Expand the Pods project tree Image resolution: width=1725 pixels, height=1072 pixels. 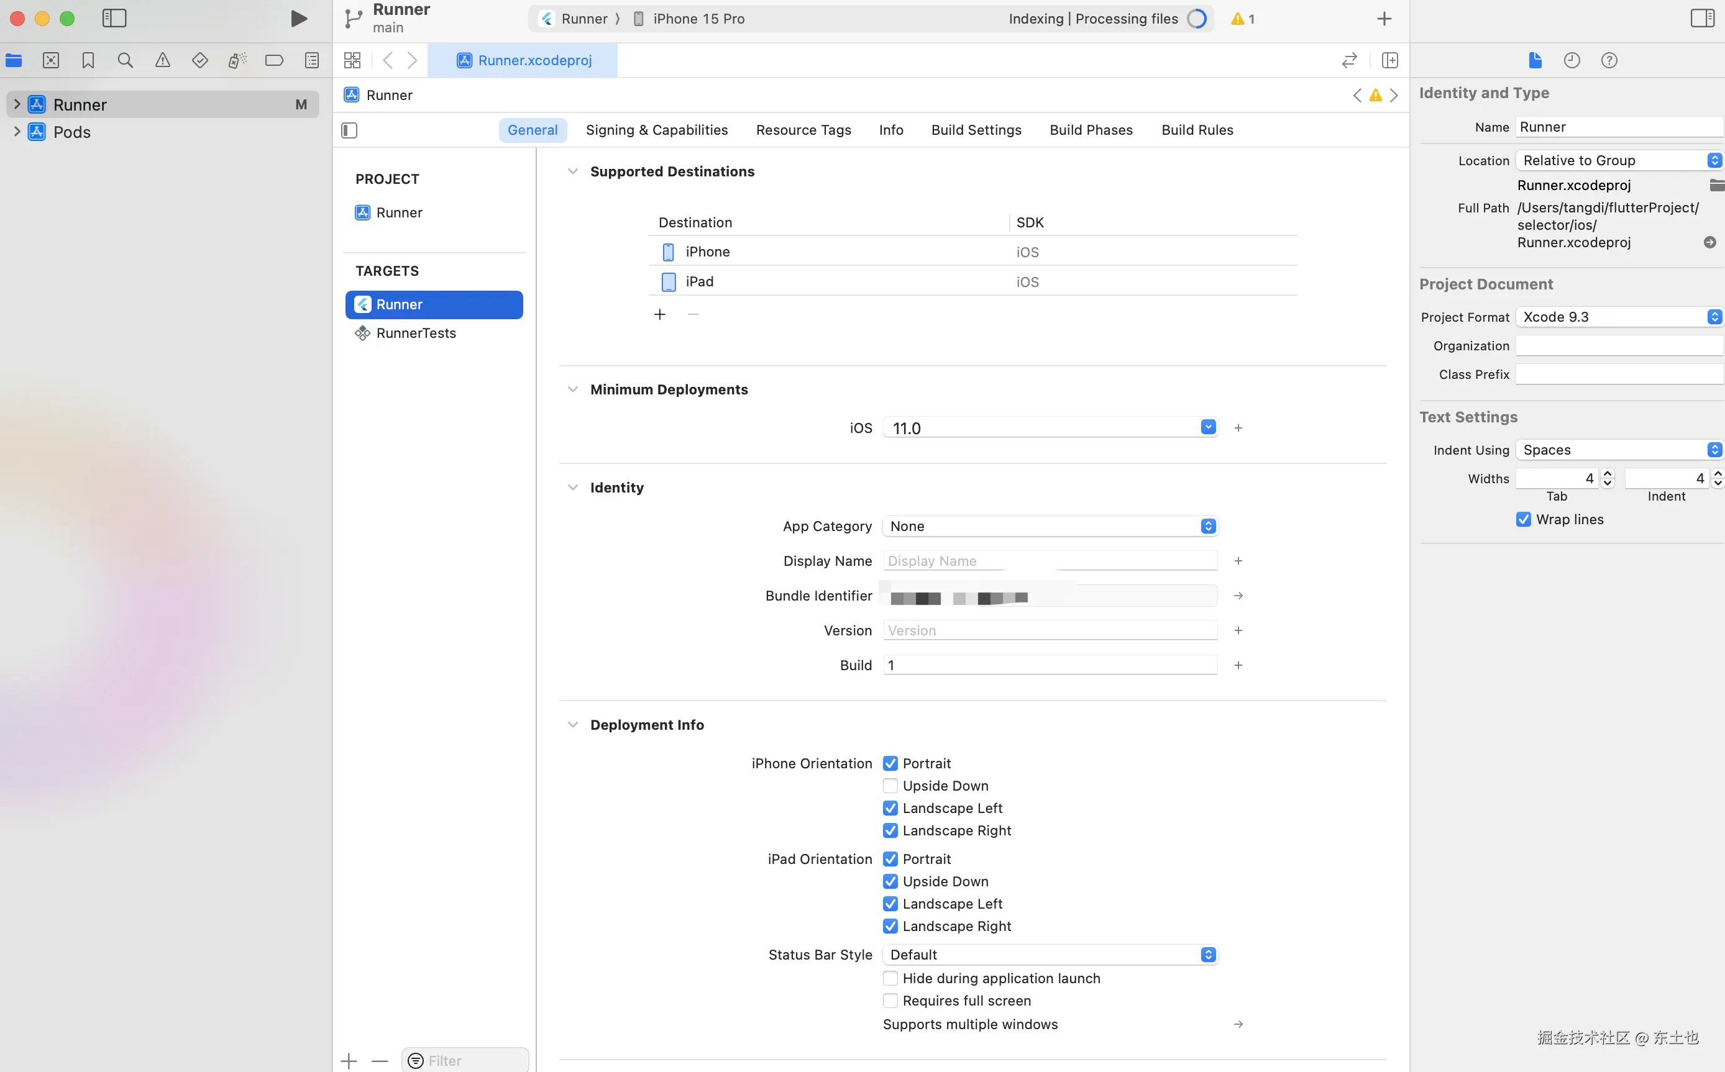pos(17,132)
